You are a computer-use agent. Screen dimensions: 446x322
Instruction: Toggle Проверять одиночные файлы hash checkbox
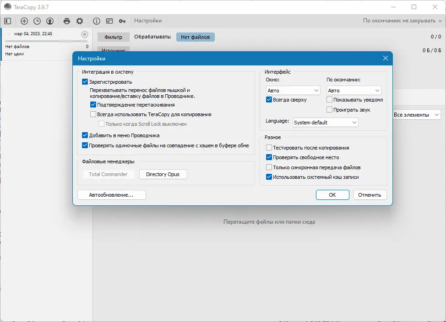85,145
